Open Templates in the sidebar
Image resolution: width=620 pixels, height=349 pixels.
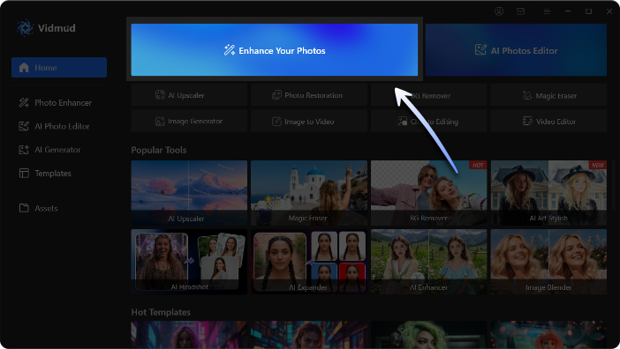(59, 173)
